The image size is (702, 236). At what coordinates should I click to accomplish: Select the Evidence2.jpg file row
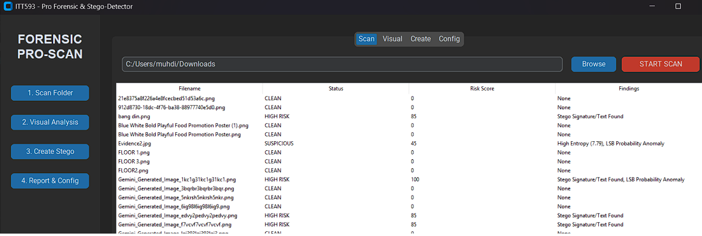(409, 143)
